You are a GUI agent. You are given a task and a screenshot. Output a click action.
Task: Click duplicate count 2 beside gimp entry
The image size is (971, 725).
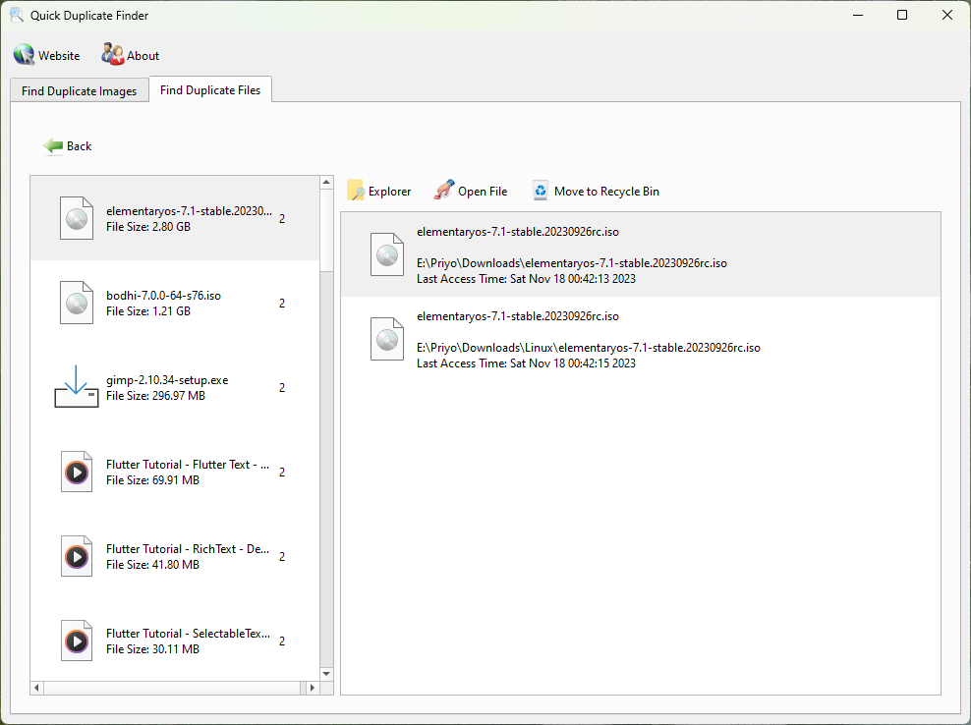coord(282,388)
